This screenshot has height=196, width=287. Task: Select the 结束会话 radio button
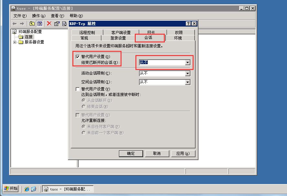point(84,107)
